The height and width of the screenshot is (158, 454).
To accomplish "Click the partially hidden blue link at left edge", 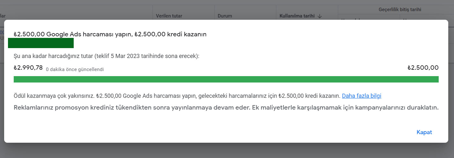I will click(2, 32).
